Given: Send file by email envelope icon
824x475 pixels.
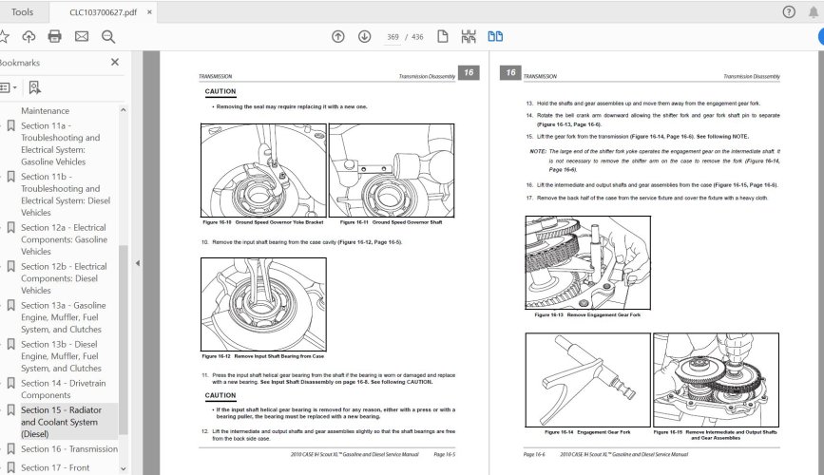Looking at the screenshot, I should point(81,37).
